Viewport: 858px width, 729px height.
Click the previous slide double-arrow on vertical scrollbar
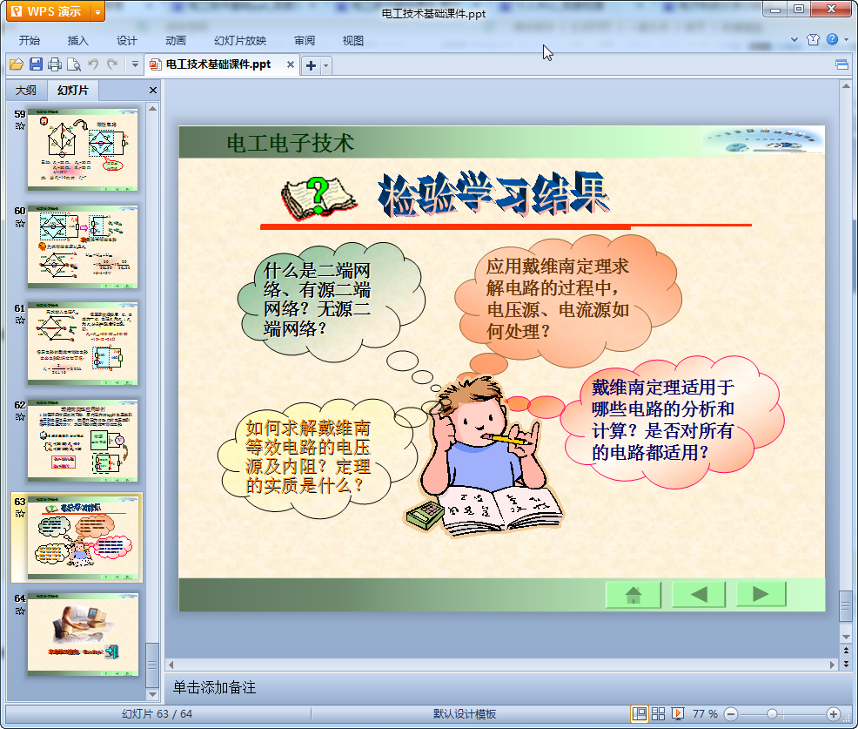click(x=846, y=651)
